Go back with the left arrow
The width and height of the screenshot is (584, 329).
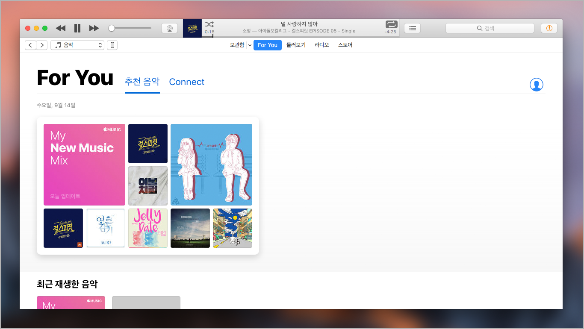click(30, 45)
